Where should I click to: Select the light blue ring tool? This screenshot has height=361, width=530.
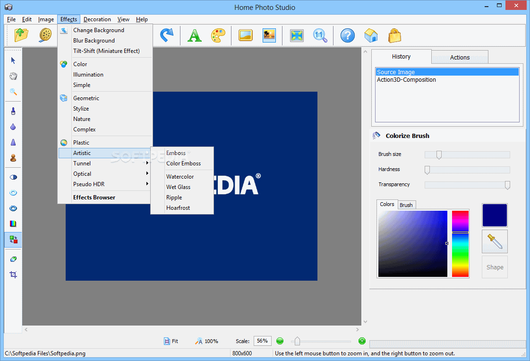(x=13, y=193)
